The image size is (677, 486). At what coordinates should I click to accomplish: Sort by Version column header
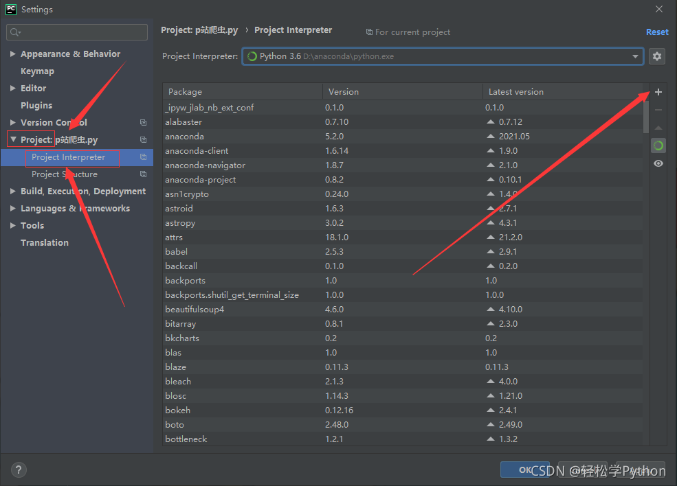402,92
